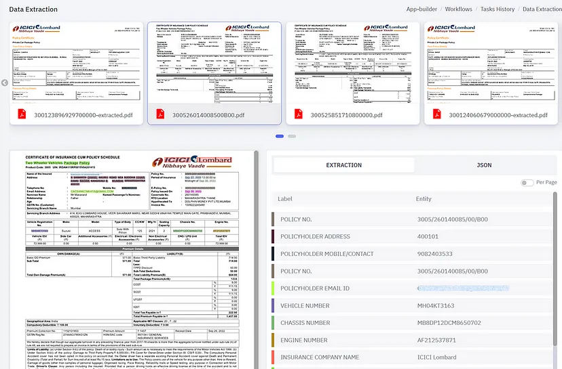Switch to the JSON tab
This screenshot has width=562, height=369.
pos(484,165)
